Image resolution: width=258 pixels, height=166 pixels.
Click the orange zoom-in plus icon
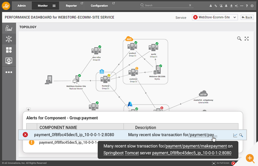[x=250, y=158]
